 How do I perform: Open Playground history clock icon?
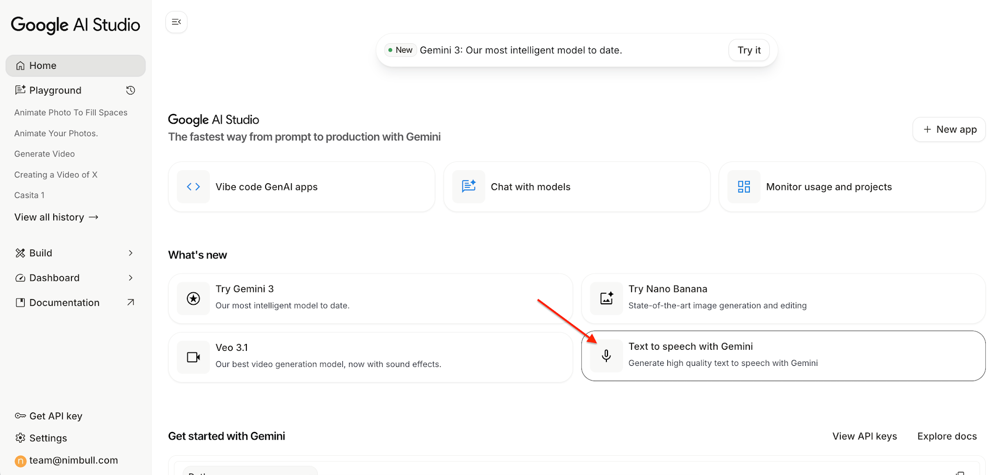click(x=130, y=90)
